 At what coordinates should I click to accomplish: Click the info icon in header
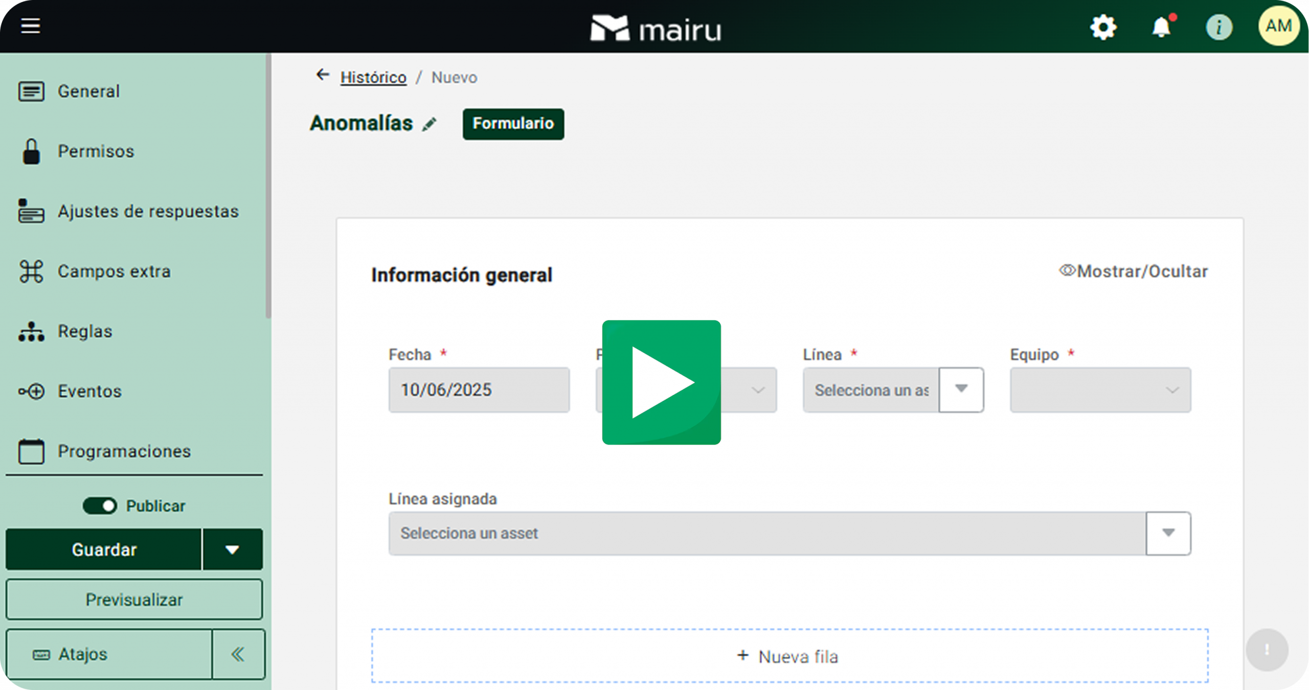[1219, 27]
